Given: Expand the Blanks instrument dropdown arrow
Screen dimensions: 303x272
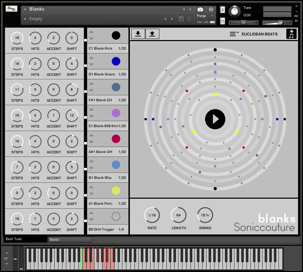Looking at the screenshot, I should (x=25, y=9).
